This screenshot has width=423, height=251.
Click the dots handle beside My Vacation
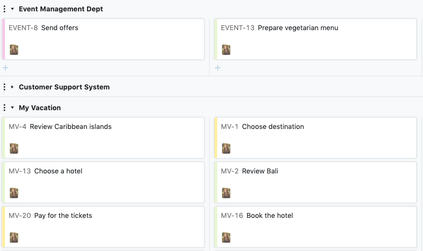[x=4, y=108]
